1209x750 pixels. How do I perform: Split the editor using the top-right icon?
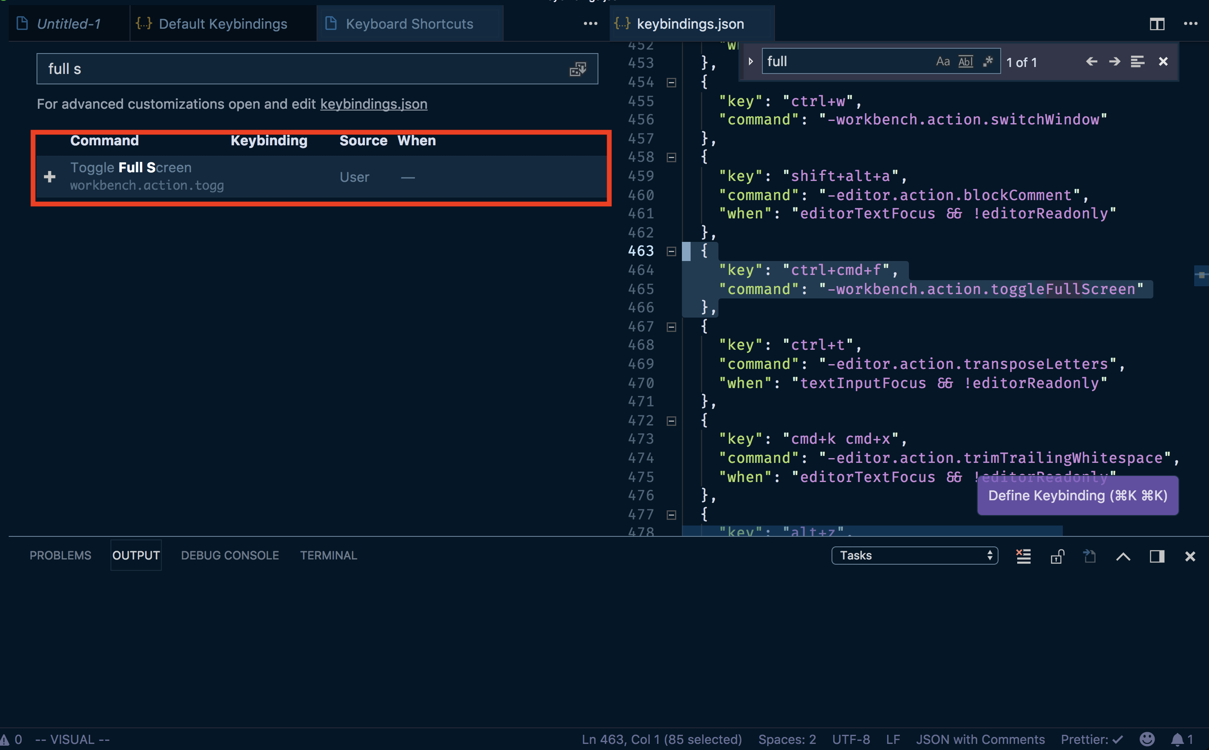[x=1157, y=23]
